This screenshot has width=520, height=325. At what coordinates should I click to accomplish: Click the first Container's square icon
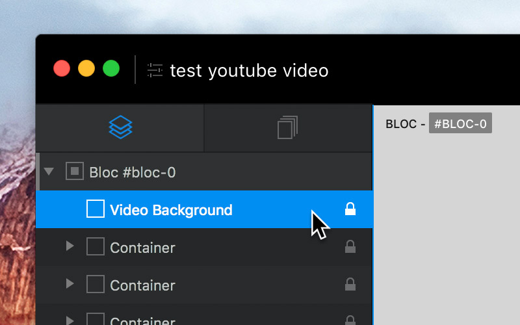click(96, 246)
